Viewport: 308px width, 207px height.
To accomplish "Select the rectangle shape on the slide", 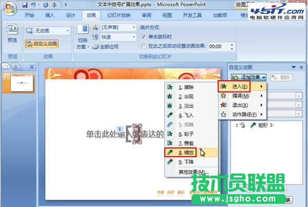I will point(137,134).
